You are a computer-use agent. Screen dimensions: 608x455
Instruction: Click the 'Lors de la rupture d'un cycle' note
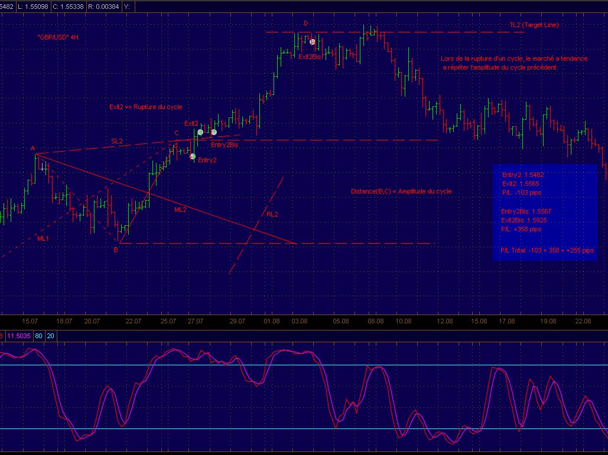coord(514,63)
